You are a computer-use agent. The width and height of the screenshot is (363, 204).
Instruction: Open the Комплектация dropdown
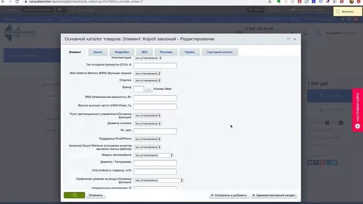[147, 58]
